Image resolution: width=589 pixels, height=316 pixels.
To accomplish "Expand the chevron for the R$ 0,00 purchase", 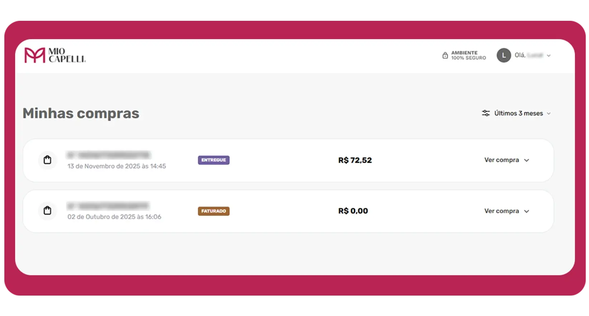I will pos(527,211).
